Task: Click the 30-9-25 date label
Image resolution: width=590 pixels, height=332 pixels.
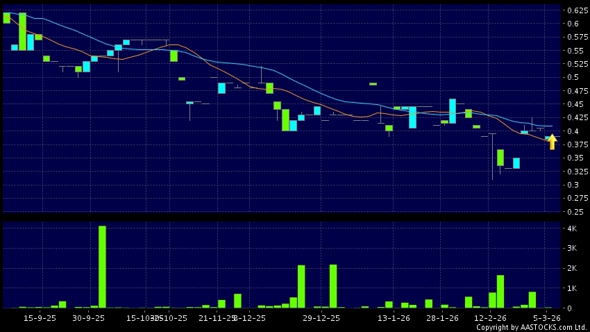Action: (x=88, y=317)
